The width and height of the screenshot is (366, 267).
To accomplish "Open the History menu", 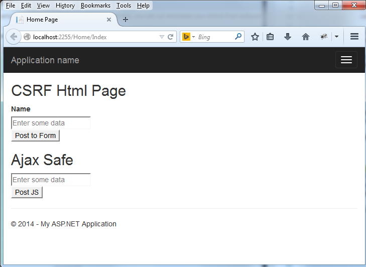I will point(65,6).
